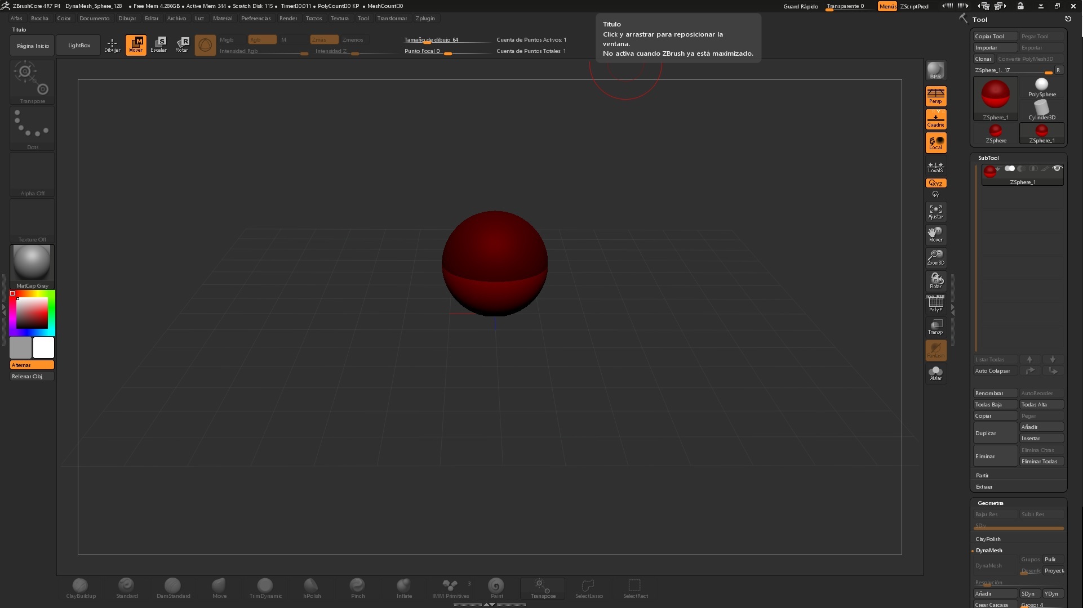
Task: Open the Material menu
Action: 222,18
